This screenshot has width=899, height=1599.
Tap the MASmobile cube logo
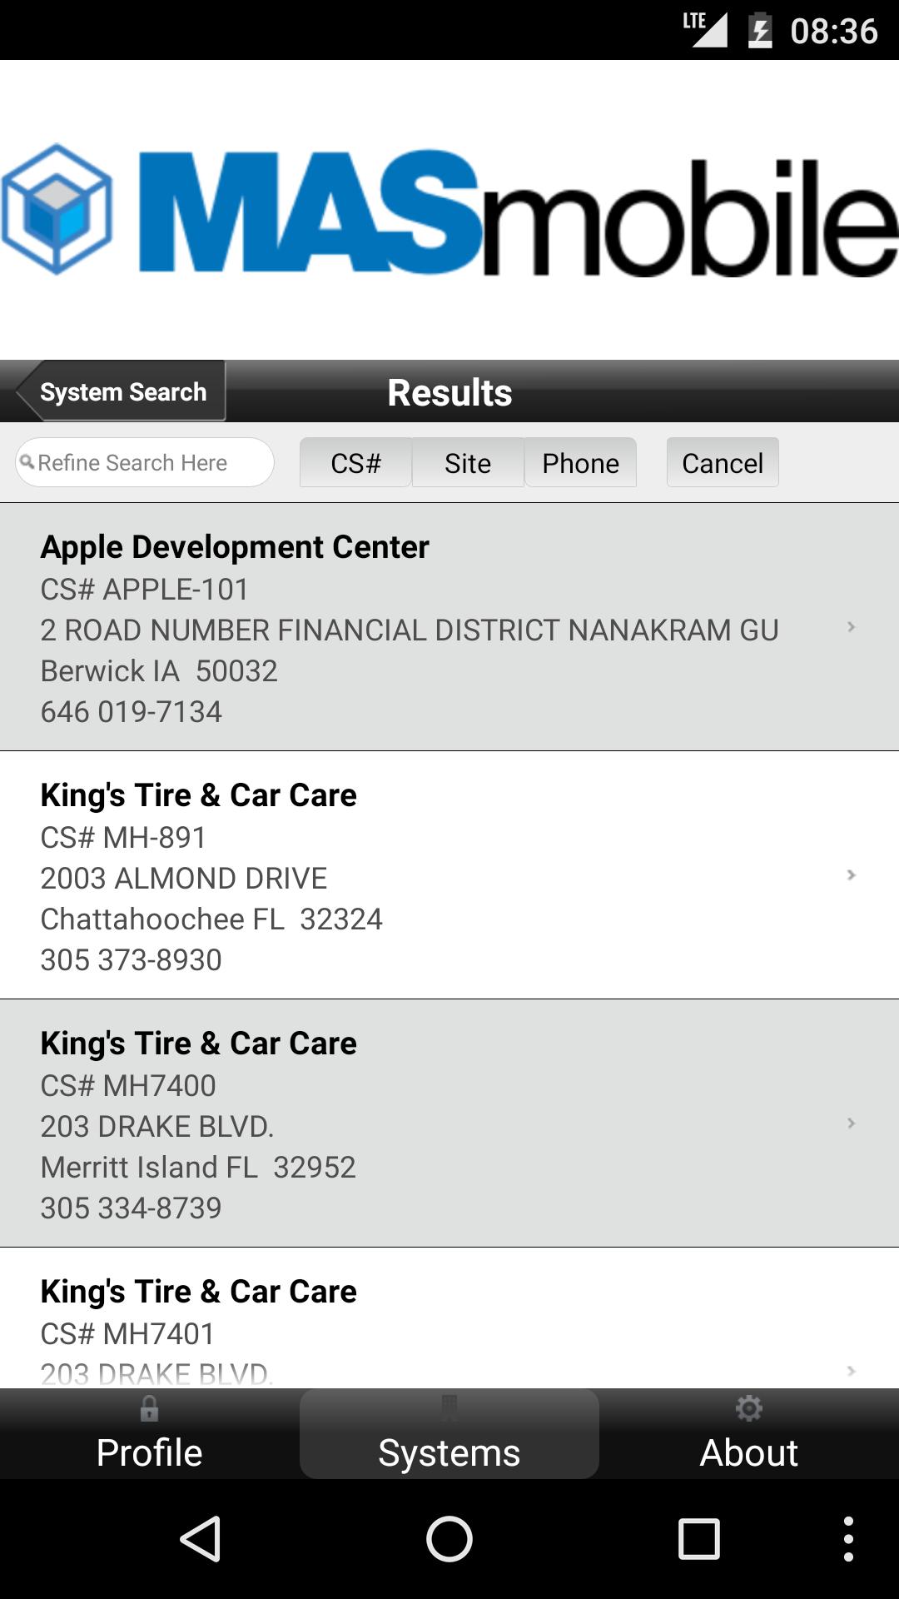click(57, 209)
